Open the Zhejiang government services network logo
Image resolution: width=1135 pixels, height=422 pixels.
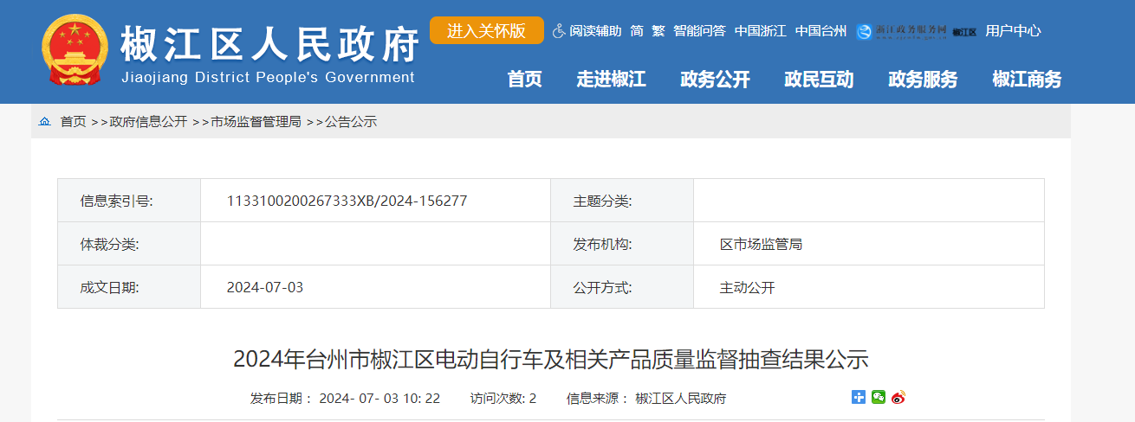coord(901,31)
